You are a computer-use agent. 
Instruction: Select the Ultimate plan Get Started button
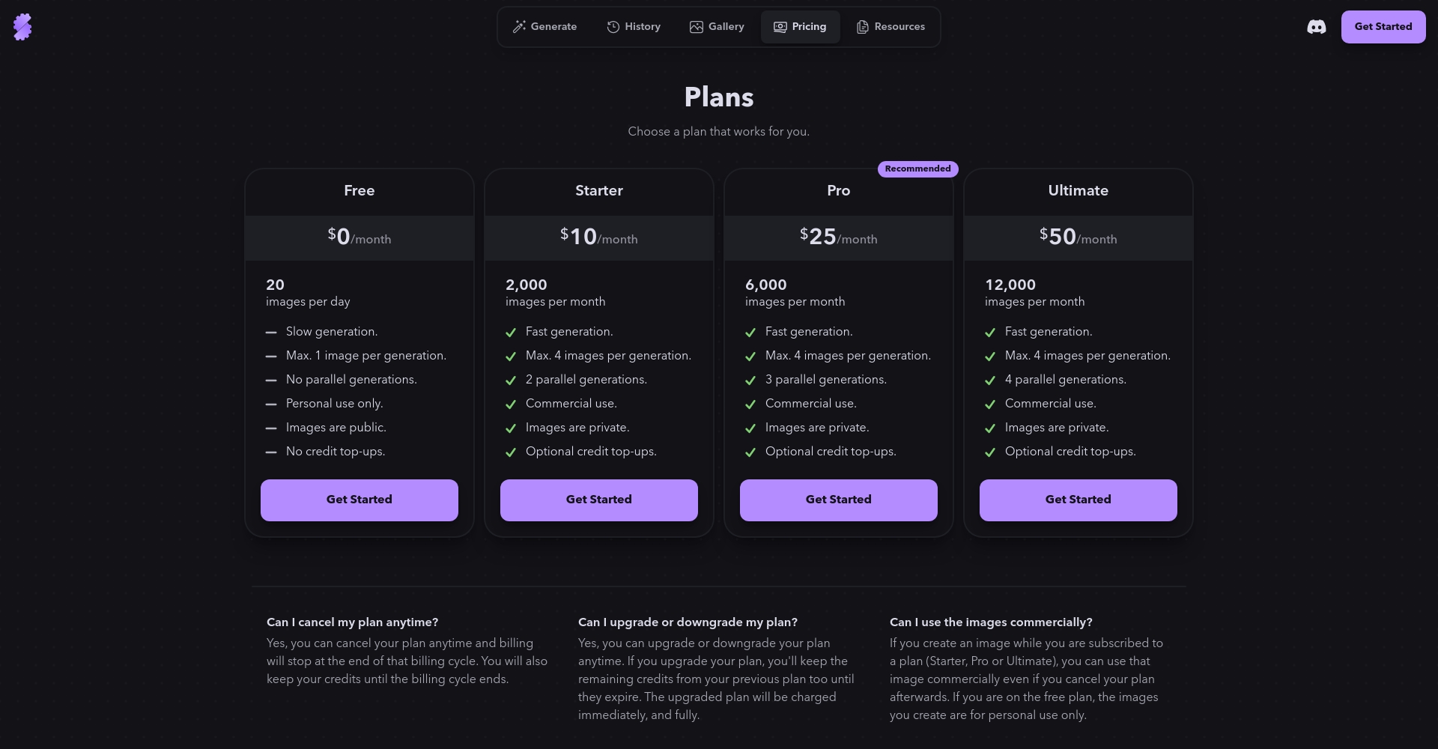click(1078, 500)
